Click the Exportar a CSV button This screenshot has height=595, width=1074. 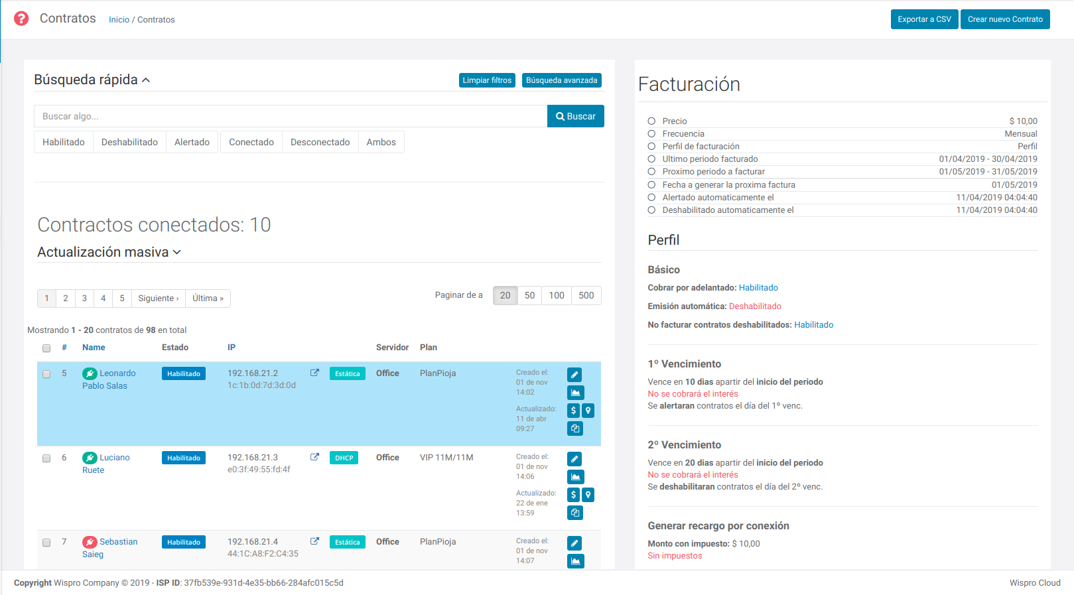tap(924, 19)
